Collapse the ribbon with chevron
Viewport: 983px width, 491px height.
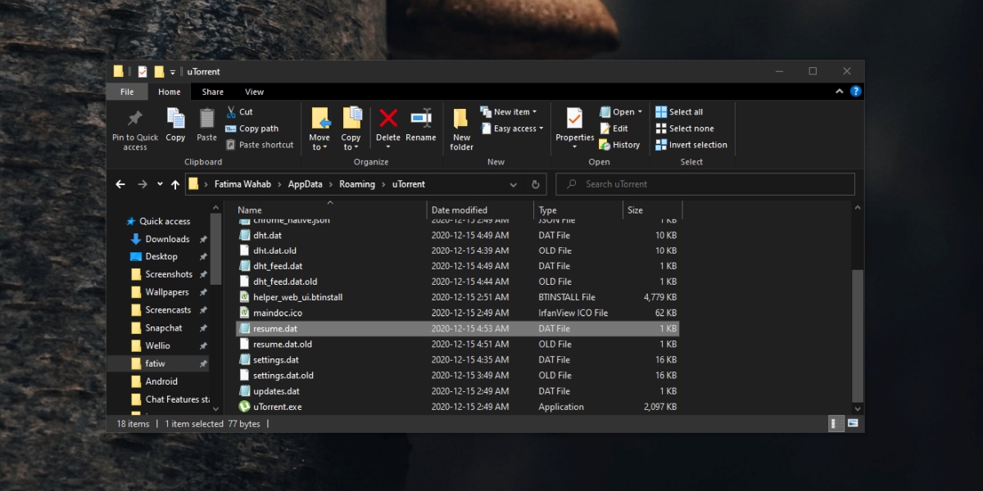840,92
